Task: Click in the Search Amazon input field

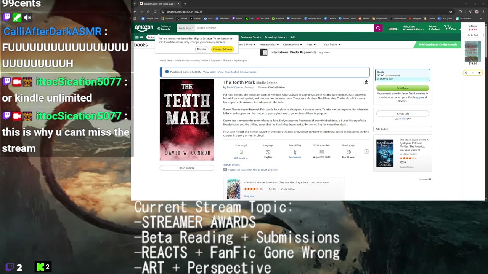Action: 284,28
